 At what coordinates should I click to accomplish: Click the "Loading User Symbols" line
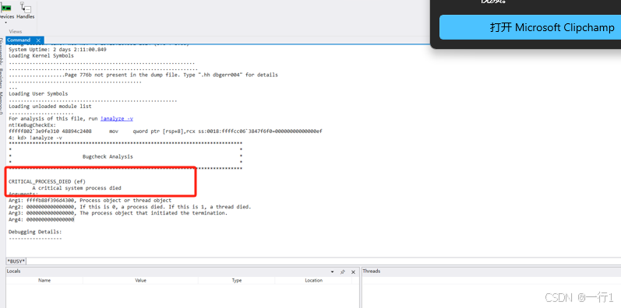pos(38,93)
